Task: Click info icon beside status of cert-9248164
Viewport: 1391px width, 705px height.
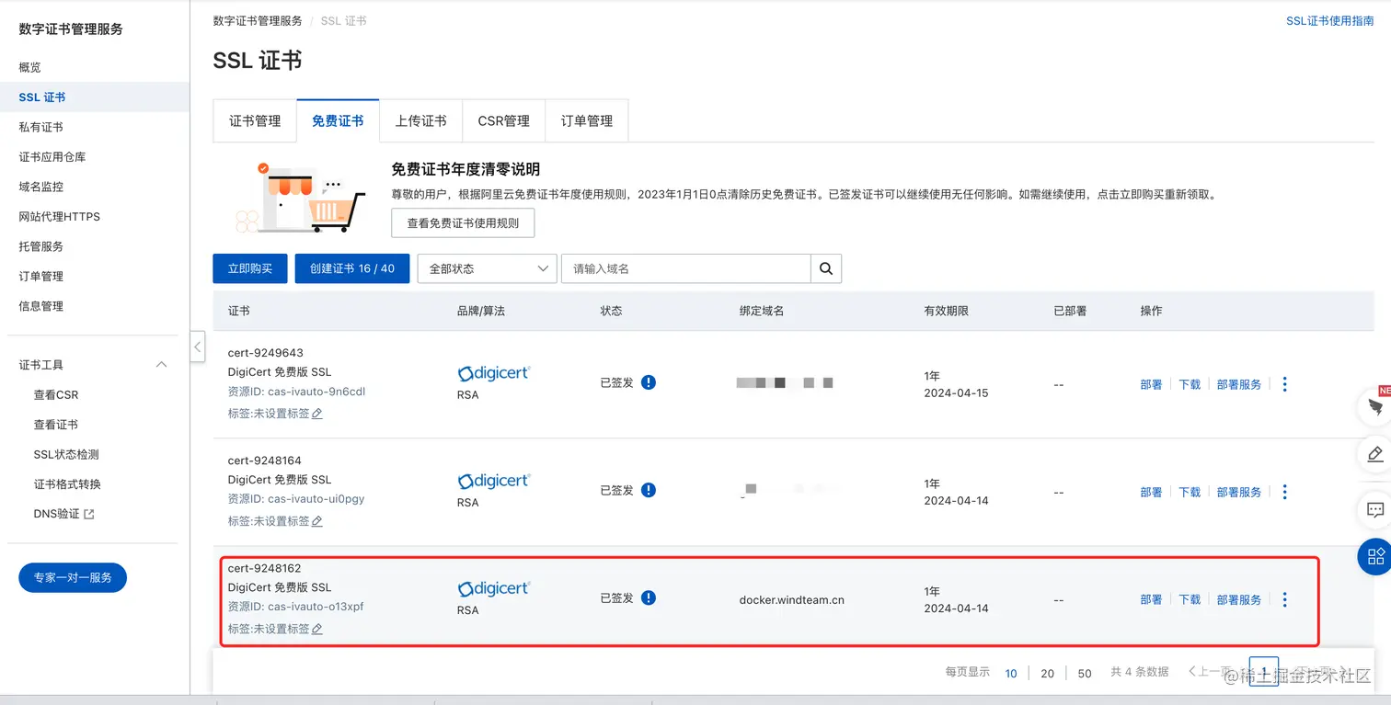Action: click(x=649, y=490)
